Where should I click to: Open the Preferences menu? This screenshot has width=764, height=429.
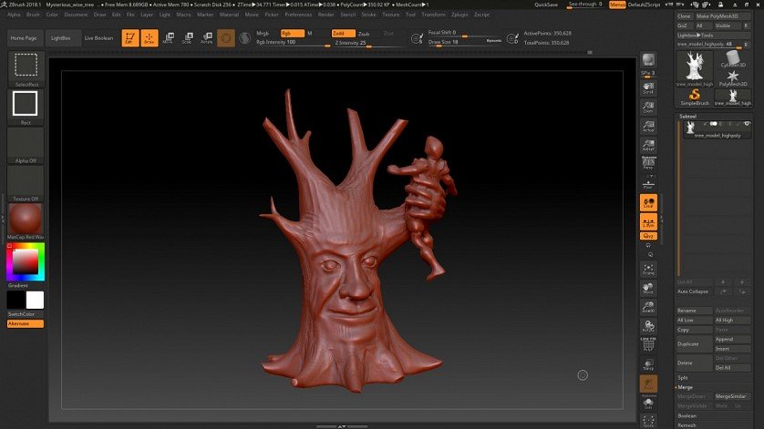click(298, 15)
